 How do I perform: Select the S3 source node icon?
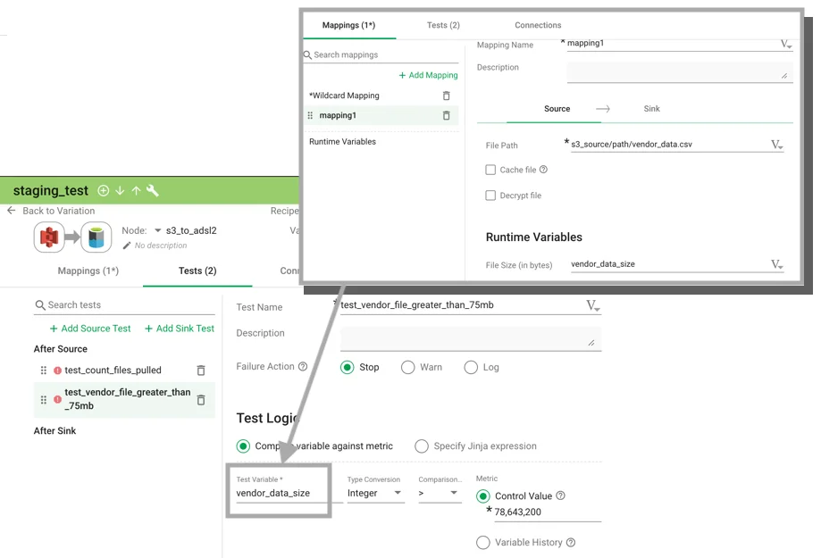48,237
